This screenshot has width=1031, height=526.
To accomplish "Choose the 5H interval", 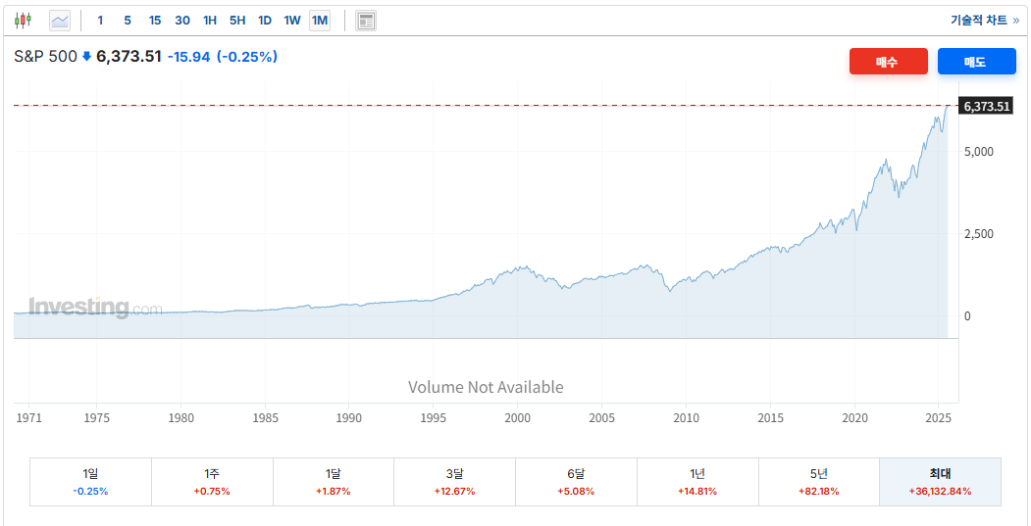I will pyautogui.click(x=237, y=21).
